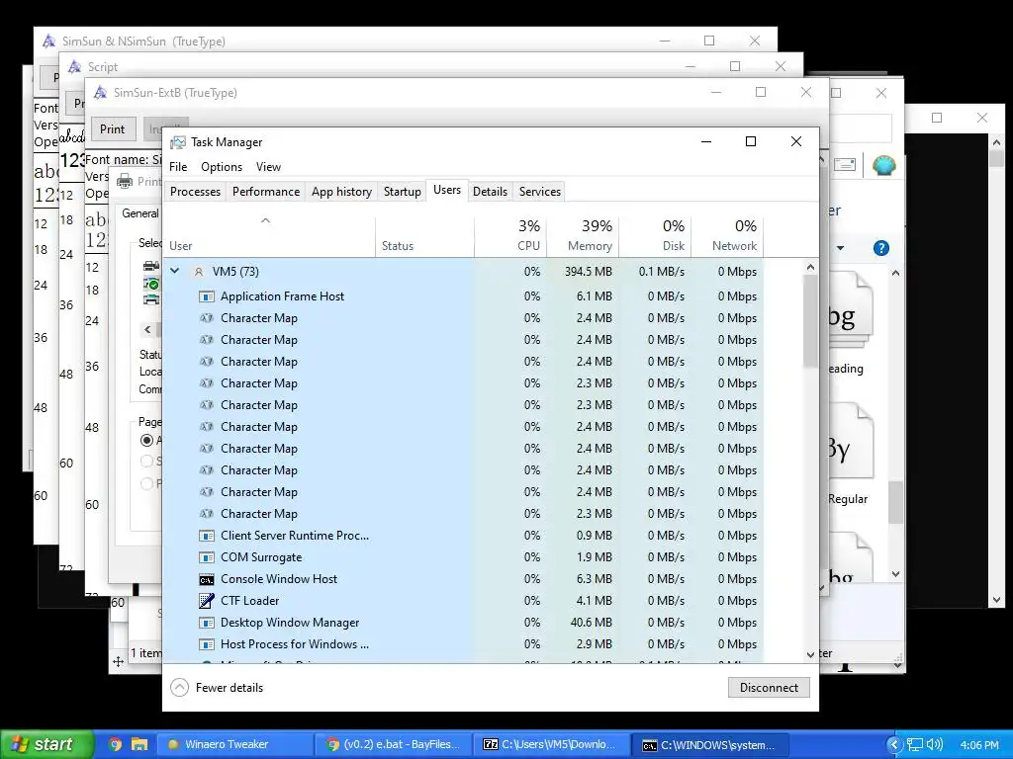Click the sort arrow above User column
Screen dimensions: 1013x759
(265, 220)
